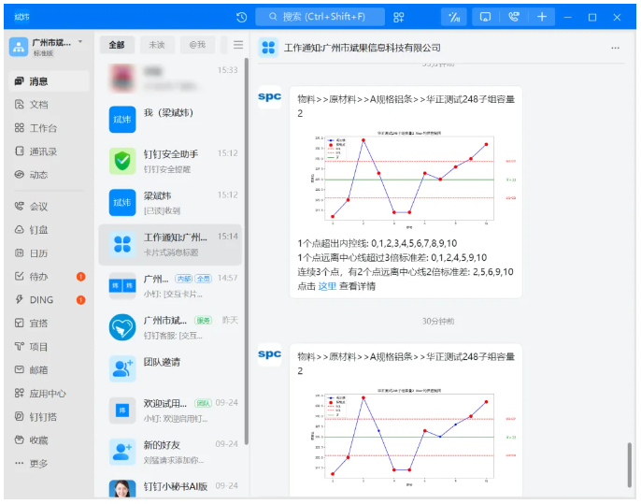Click the conversation list scrollbar

click(247, 187)
